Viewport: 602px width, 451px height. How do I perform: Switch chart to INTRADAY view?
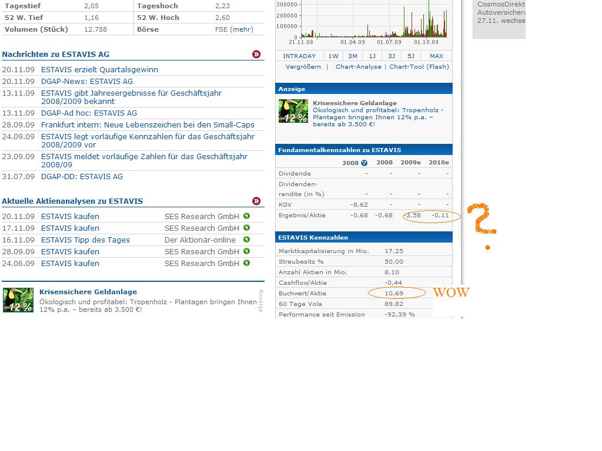(x=299, y=56)
